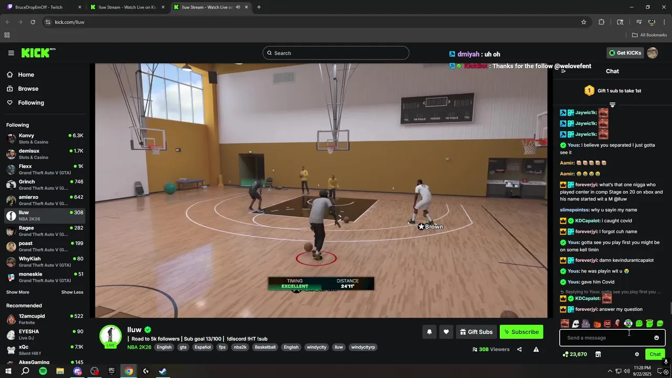Open Epic Games Launcher from taskbar
The width and height of the screenshot is (672, 378).
111,371
